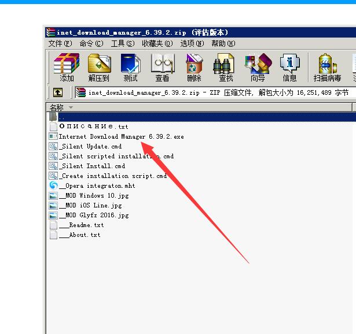Screen dimensions: 356x334
Task: Select Internet Download Manager 6.39.2.exe file
Action: point(121,137)
